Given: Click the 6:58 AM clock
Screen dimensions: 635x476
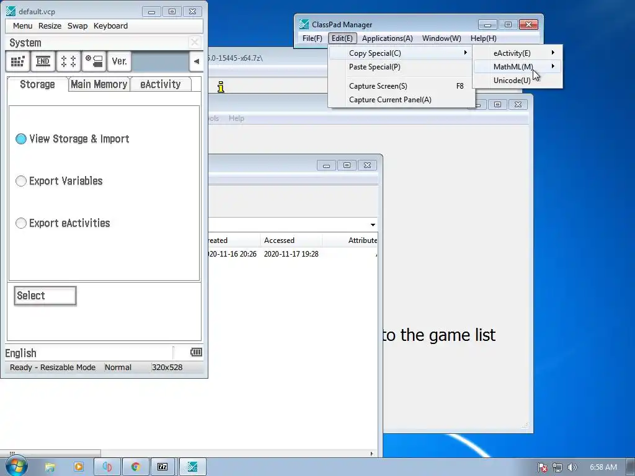Looking at the screenshot, I should (603, 467).
